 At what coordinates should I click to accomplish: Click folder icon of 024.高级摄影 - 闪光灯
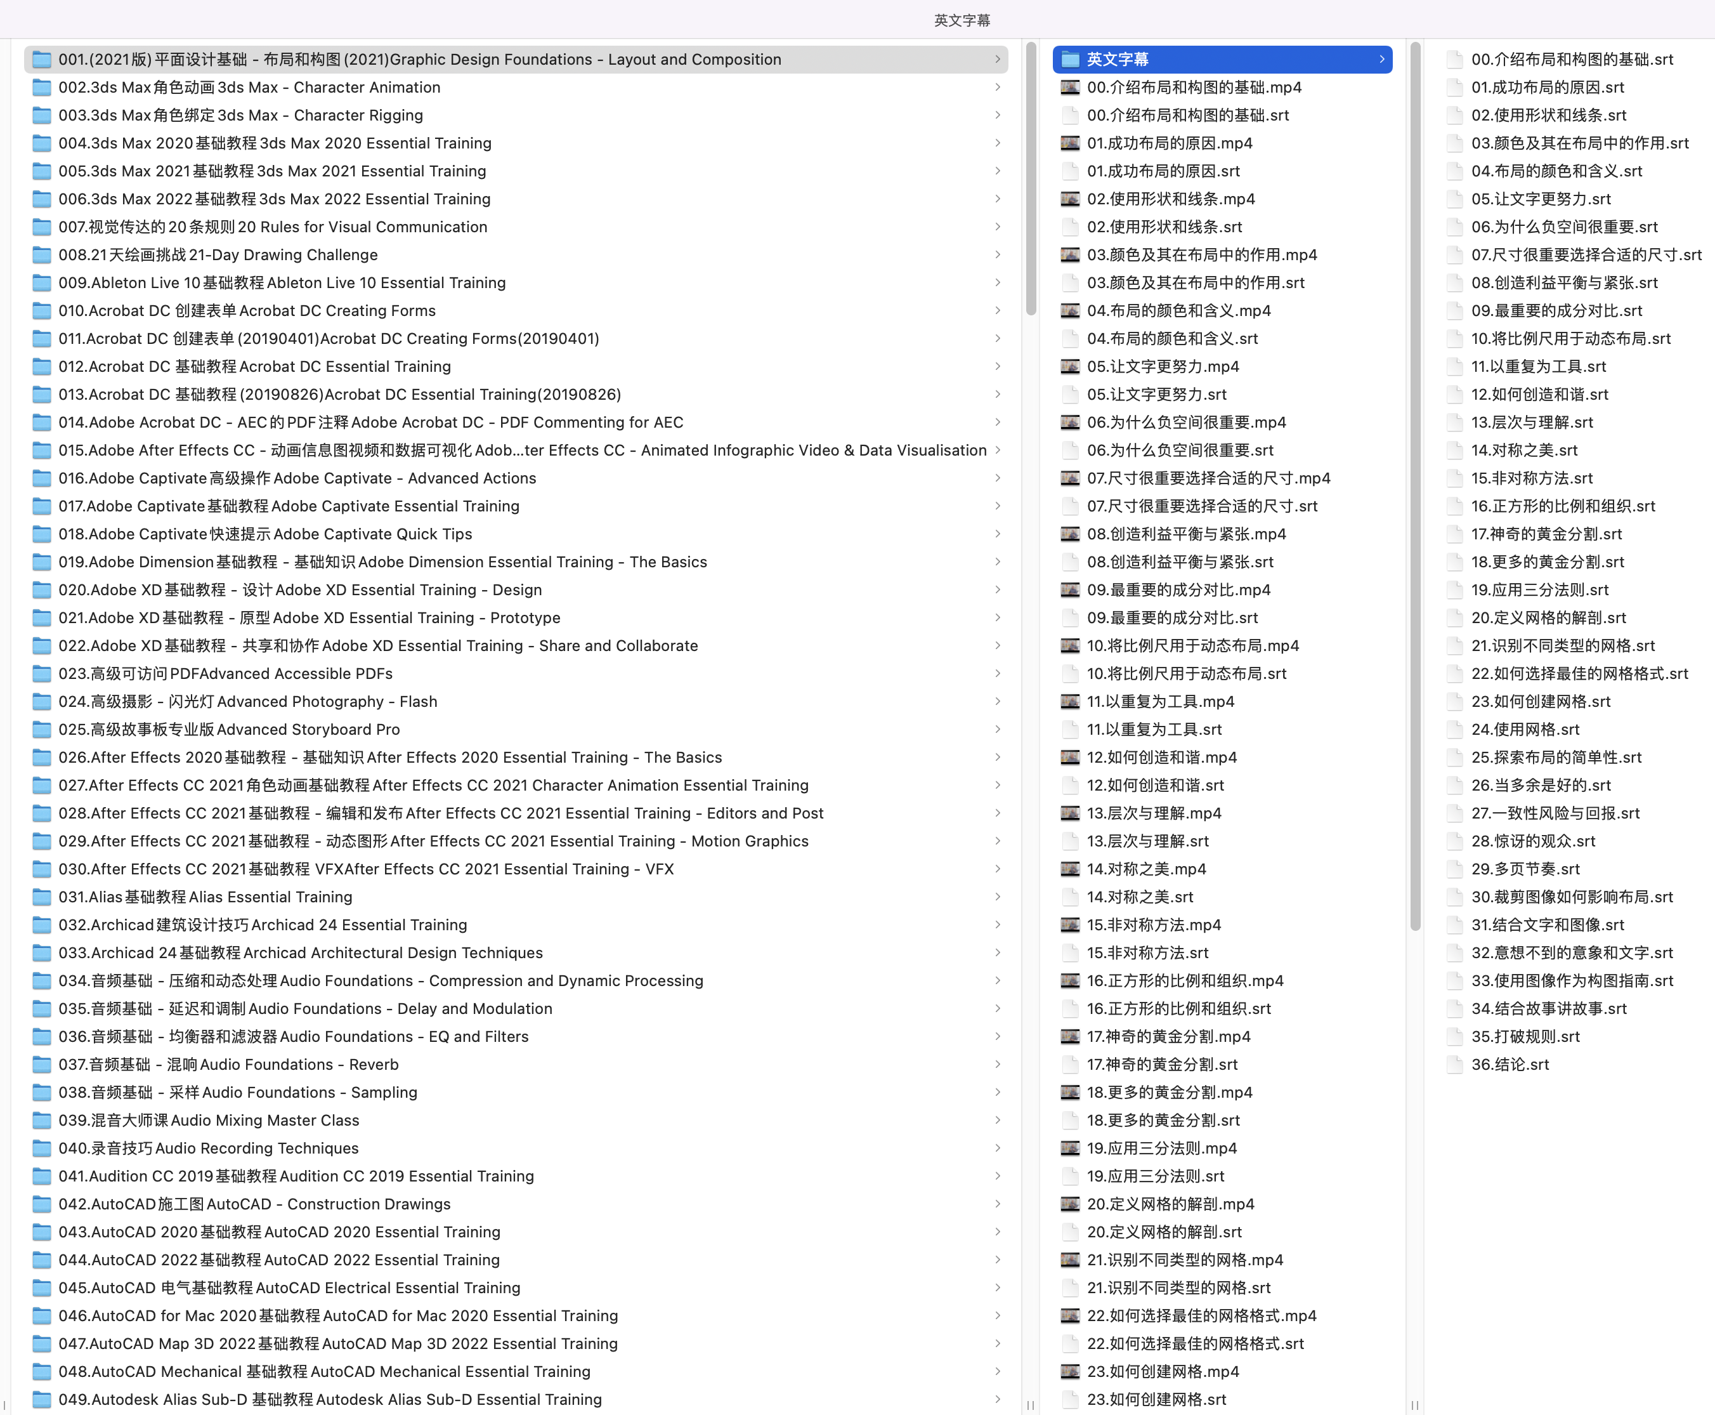(x=42, y=702)
